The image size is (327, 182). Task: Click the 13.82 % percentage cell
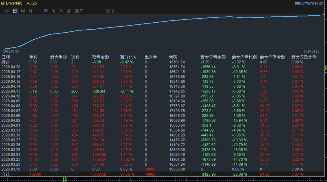[x=127, y=160]
